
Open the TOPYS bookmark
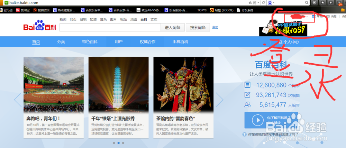(202, 10)
